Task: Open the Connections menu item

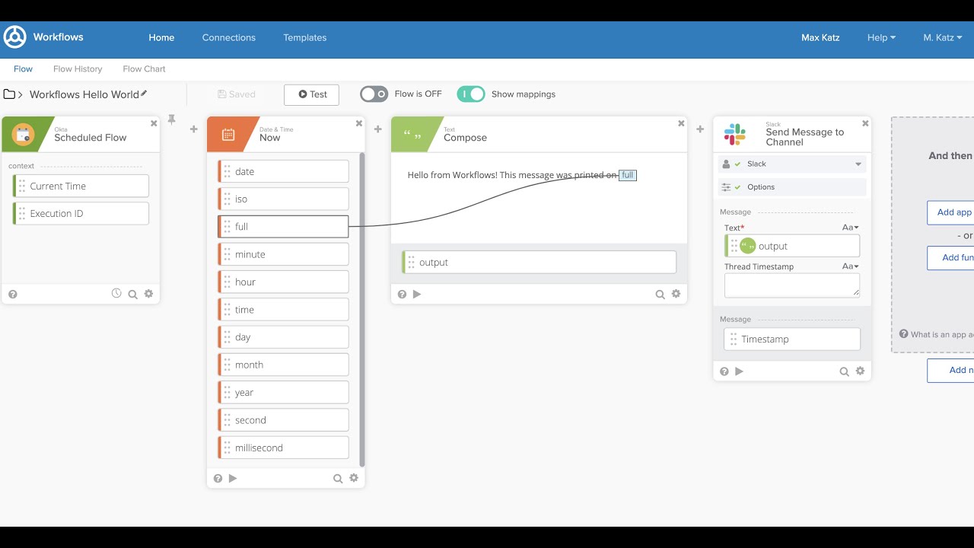Action: [x=229, y=37]
